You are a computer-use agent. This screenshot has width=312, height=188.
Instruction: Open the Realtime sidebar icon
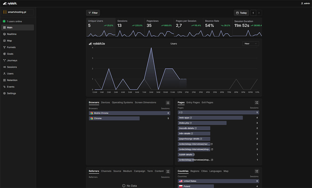[x=4, y=34]
